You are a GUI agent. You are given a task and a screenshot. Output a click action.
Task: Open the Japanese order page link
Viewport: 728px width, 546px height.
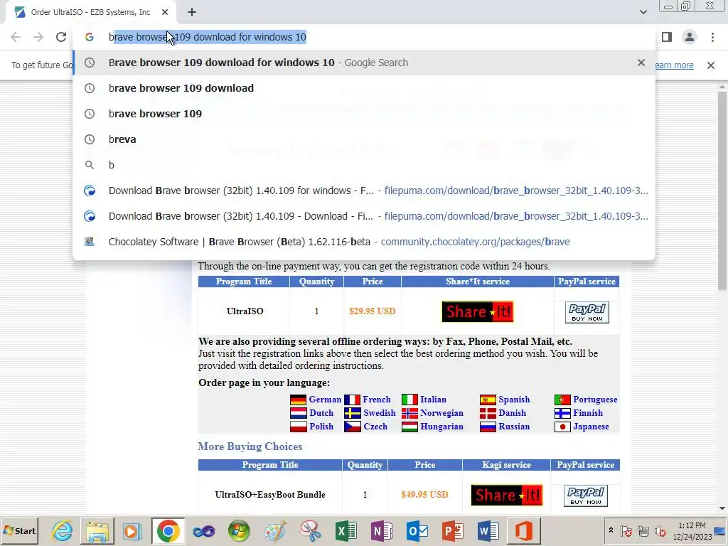591,427
